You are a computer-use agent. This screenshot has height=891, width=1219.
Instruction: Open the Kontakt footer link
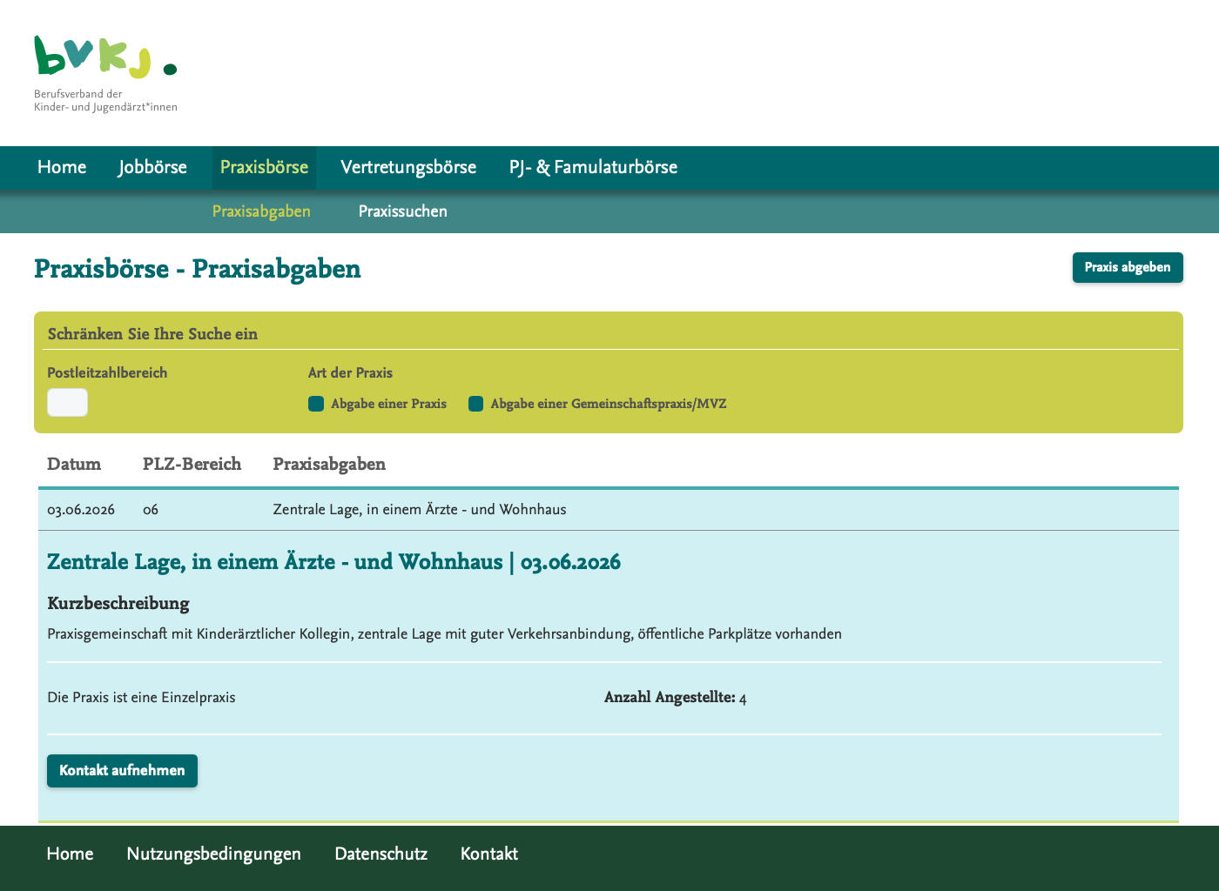point(489,854)
